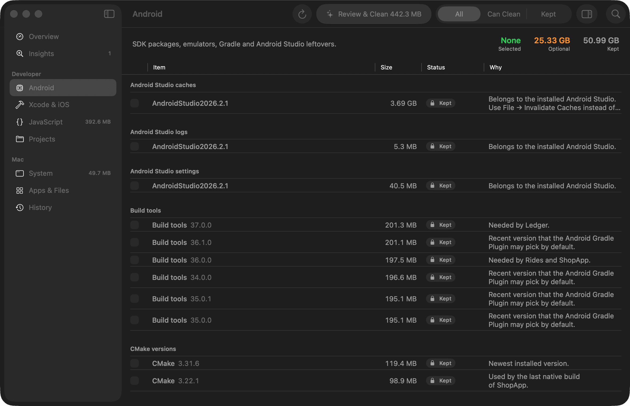Open the Insights sidebar item

[x=63, y=54]
